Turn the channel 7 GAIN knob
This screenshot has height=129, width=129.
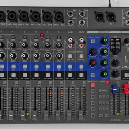[x=48, y=45]
